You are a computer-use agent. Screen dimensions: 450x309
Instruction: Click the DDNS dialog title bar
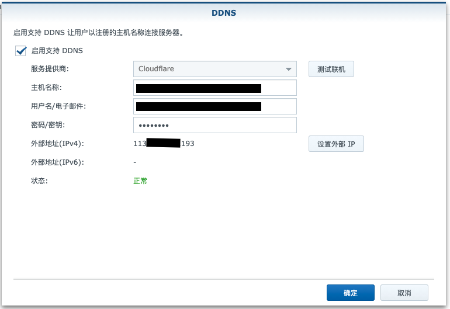225,12
